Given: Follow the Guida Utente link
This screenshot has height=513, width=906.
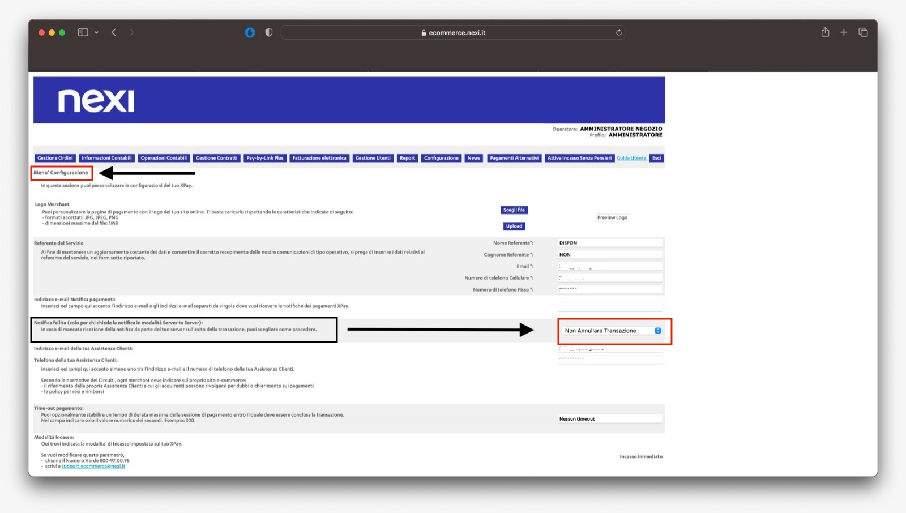Looking at the screenshot, I should (631, 158).
